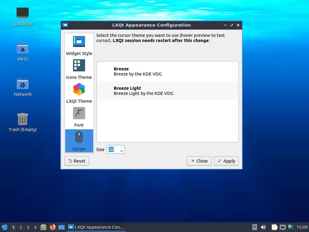Viewport: 309px width, 232px height.
Task: Select the Cursor page in sidebar
Action: [x=79, y=141]
